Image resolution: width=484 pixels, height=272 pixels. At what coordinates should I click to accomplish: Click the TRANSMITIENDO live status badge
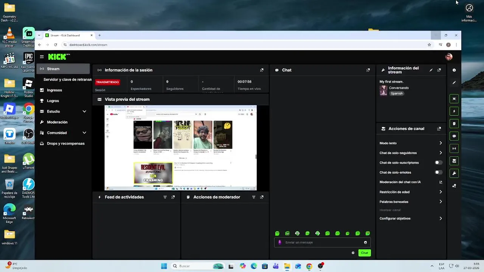pos(107,82)
